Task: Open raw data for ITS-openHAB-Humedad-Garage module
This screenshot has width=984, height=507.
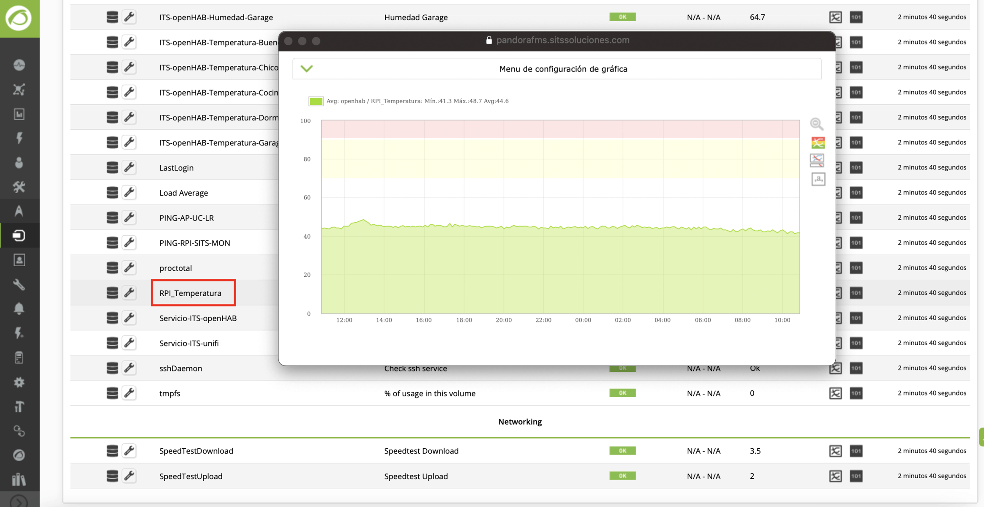Action: point(856,17)
